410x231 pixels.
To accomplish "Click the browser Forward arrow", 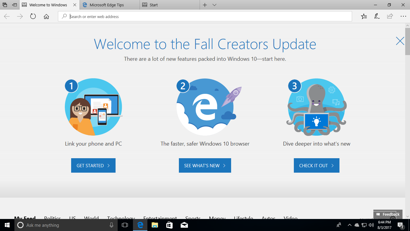I will pos(20,17).
